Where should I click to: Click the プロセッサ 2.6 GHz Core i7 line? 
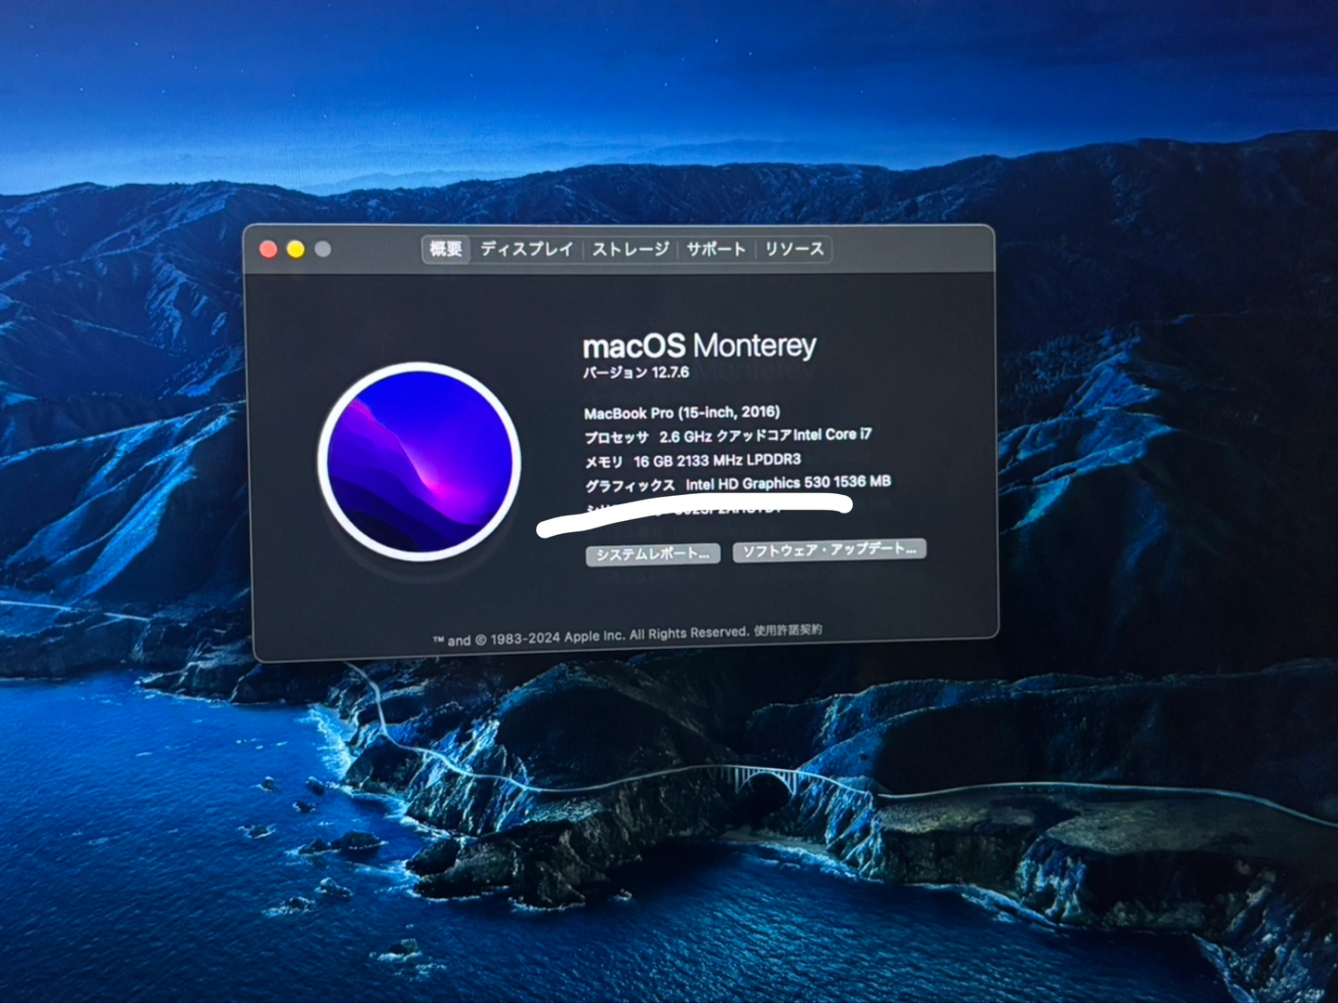[x=728, y=436]
